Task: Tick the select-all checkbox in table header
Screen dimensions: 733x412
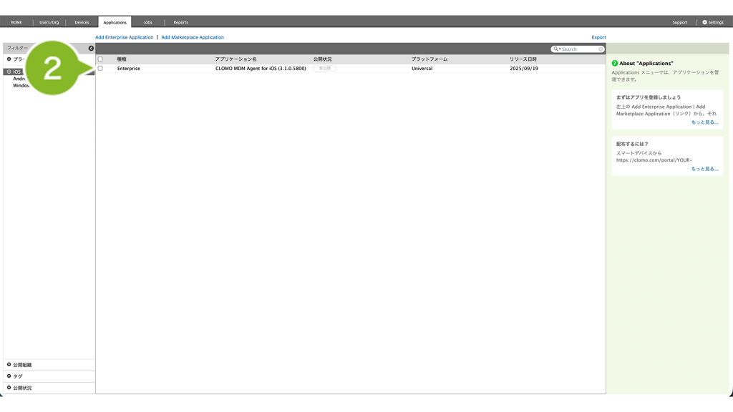Action: point(100,59)
